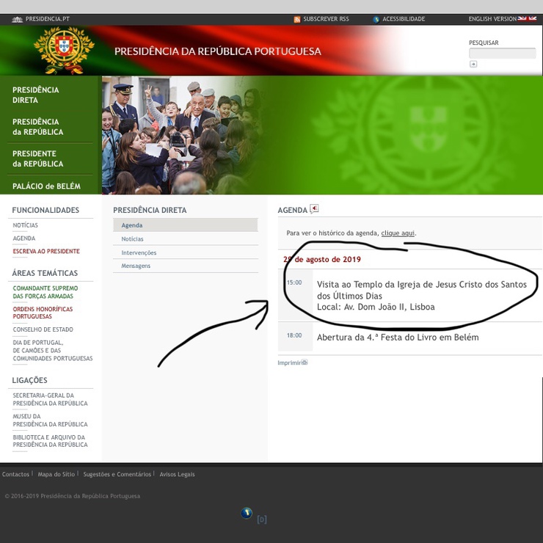Click Imprimir print link
This screenshot has height=543, width=543.
(289, 362)
